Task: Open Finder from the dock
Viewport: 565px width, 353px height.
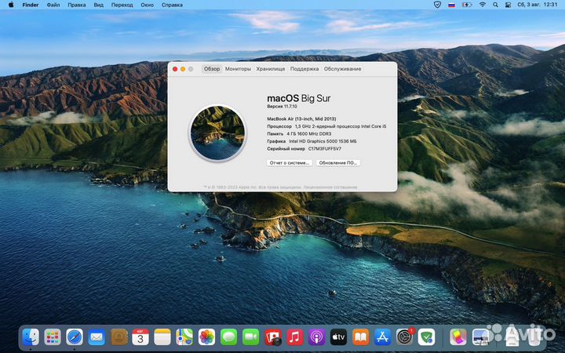Action: click(x=31, y=337)
